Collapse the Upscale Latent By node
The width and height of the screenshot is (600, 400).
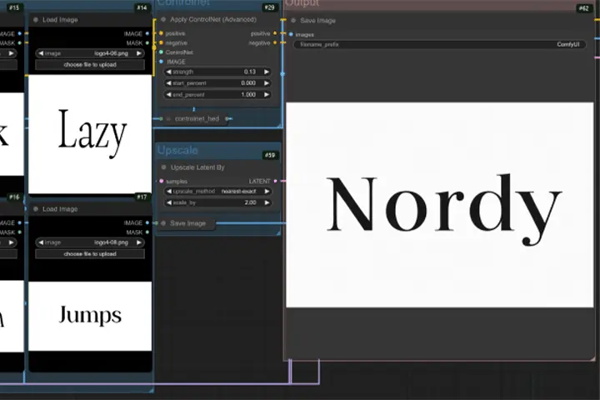click(164, 167)
